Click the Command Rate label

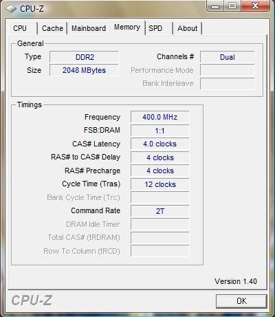[96, 210]
